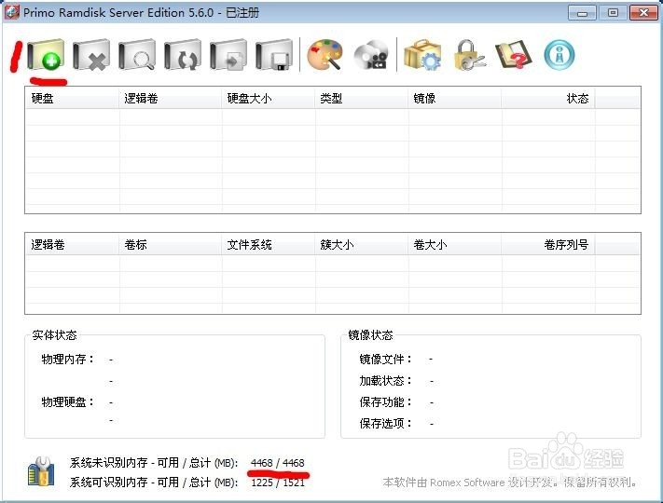Click the lower 逻辑卷 column header

click(x=72, y=245)
